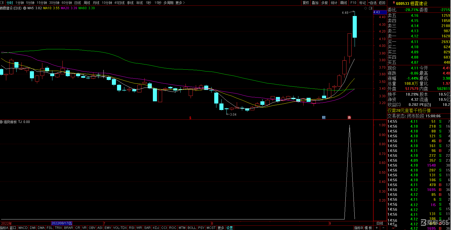Screen dimensions: 451x230
Task: Click the 日线 label at chart bottom-right
Action: tap(380, 223)
